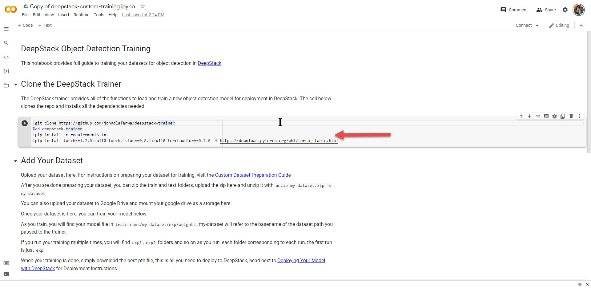Open the command palette icon in sidebar
591x288 pixels.
tap(6, 263)
